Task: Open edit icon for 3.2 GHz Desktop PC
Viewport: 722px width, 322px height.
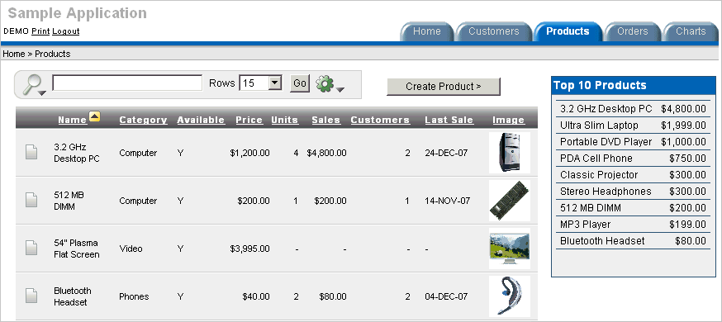Action: coord(31,152)
